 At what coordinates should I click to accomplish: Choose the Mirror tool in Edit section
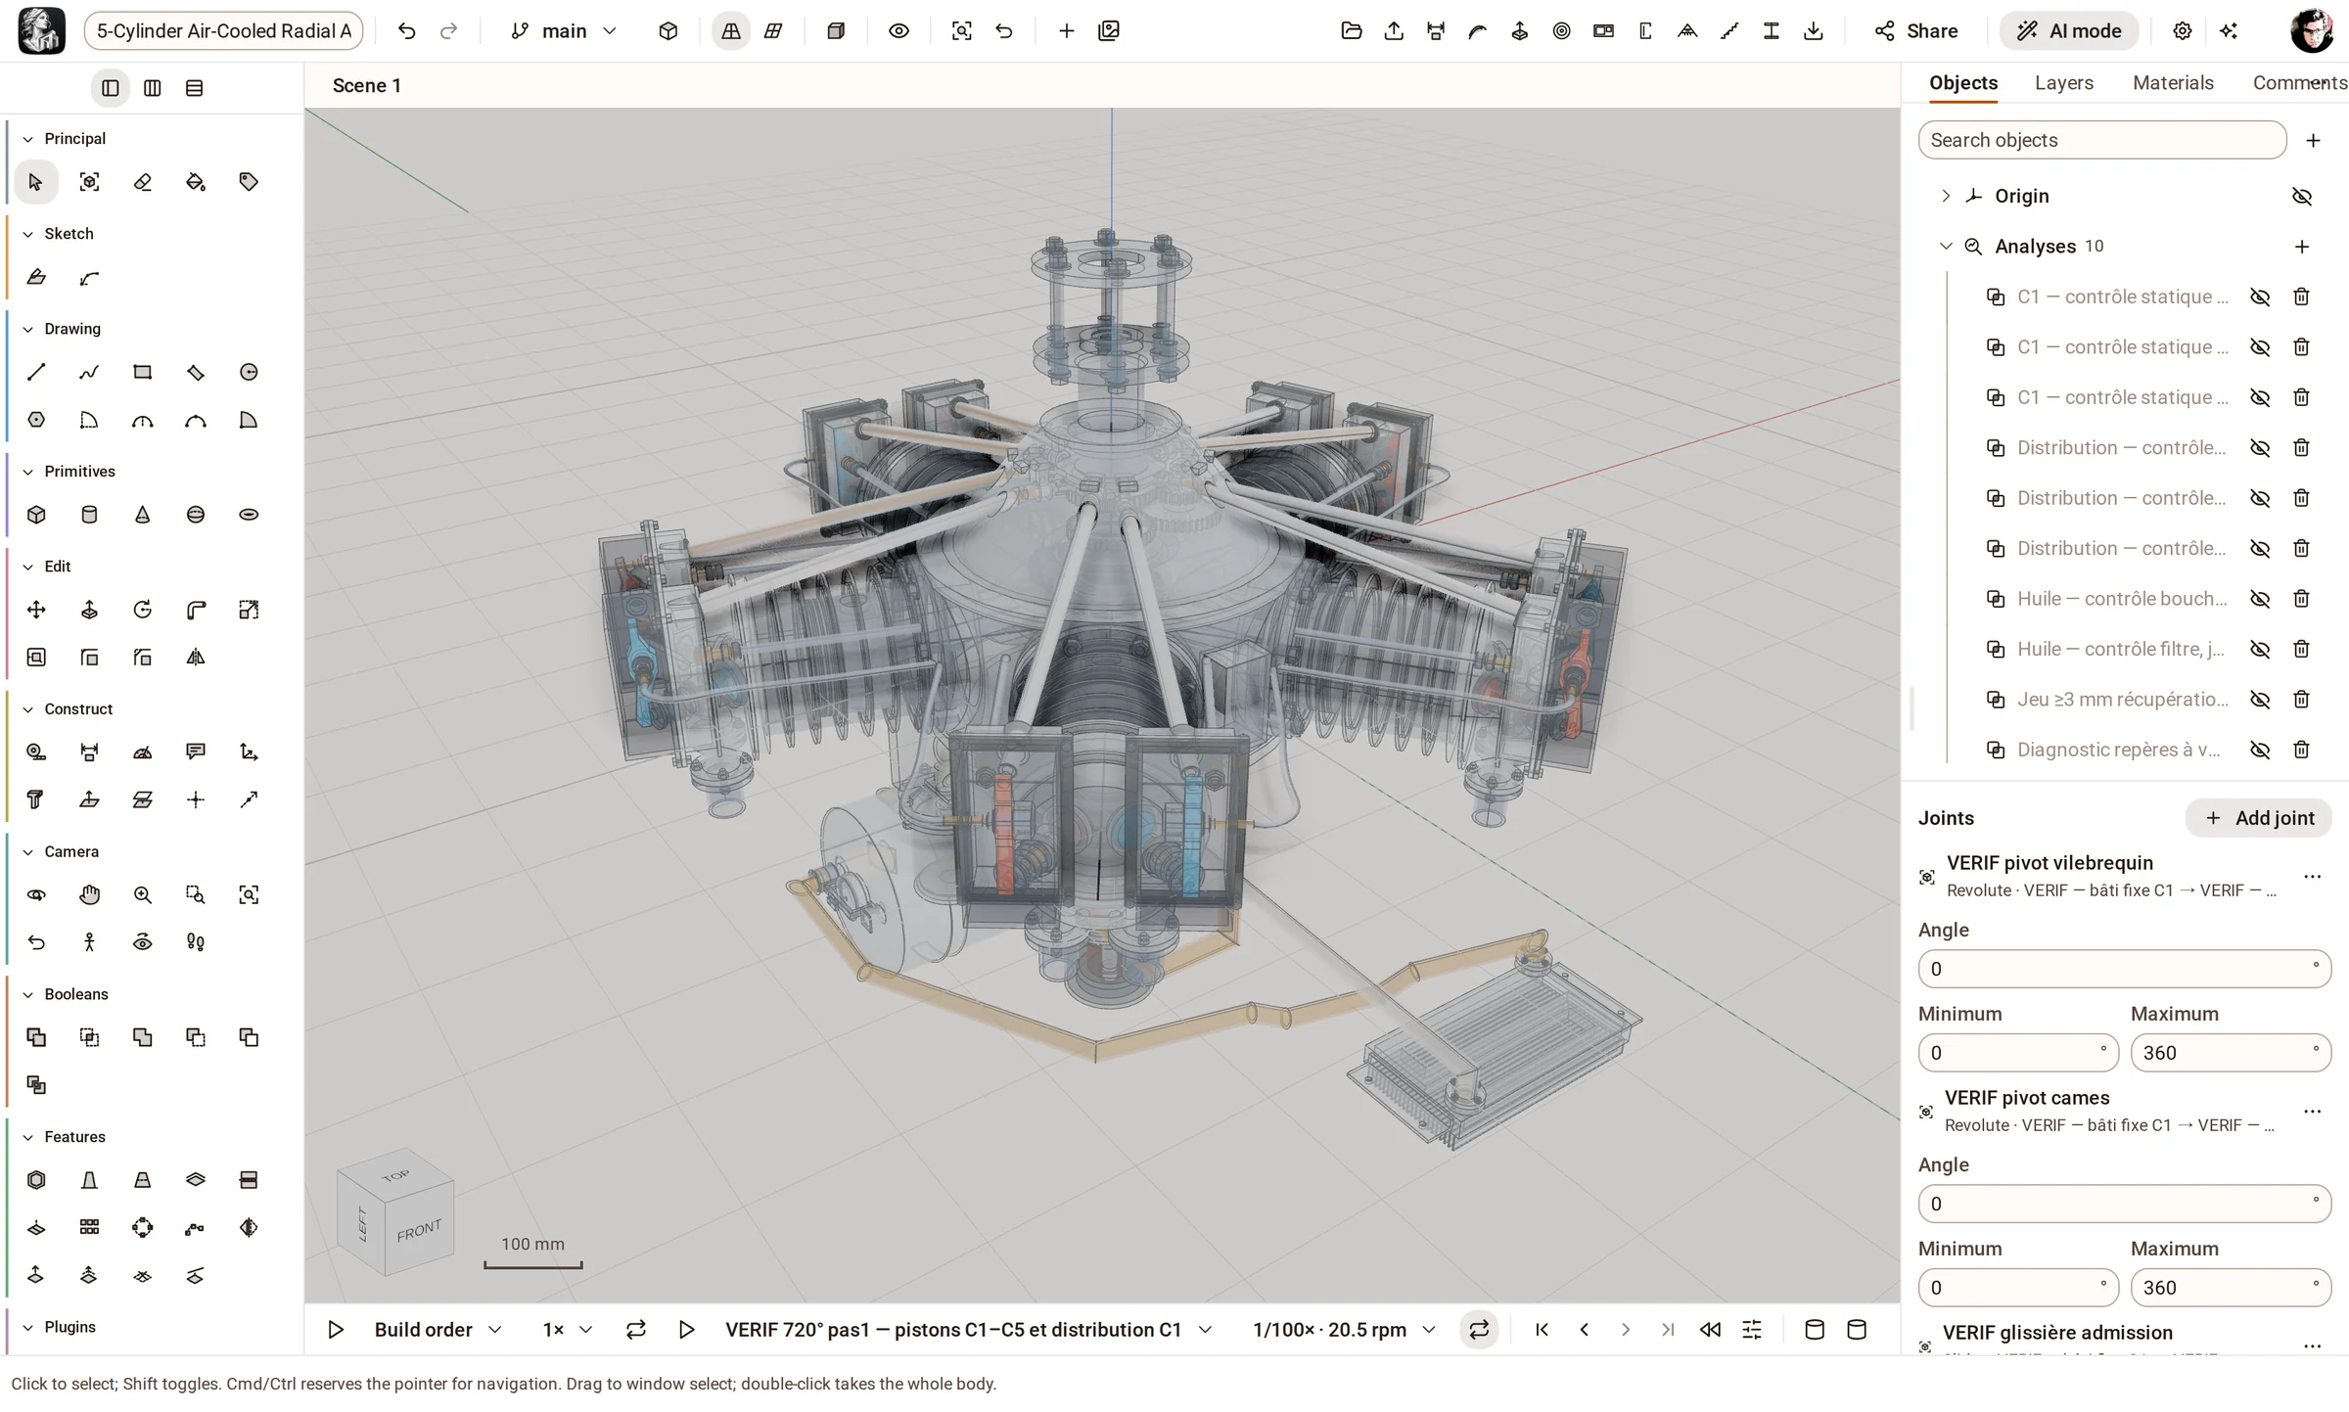point(196,658)
